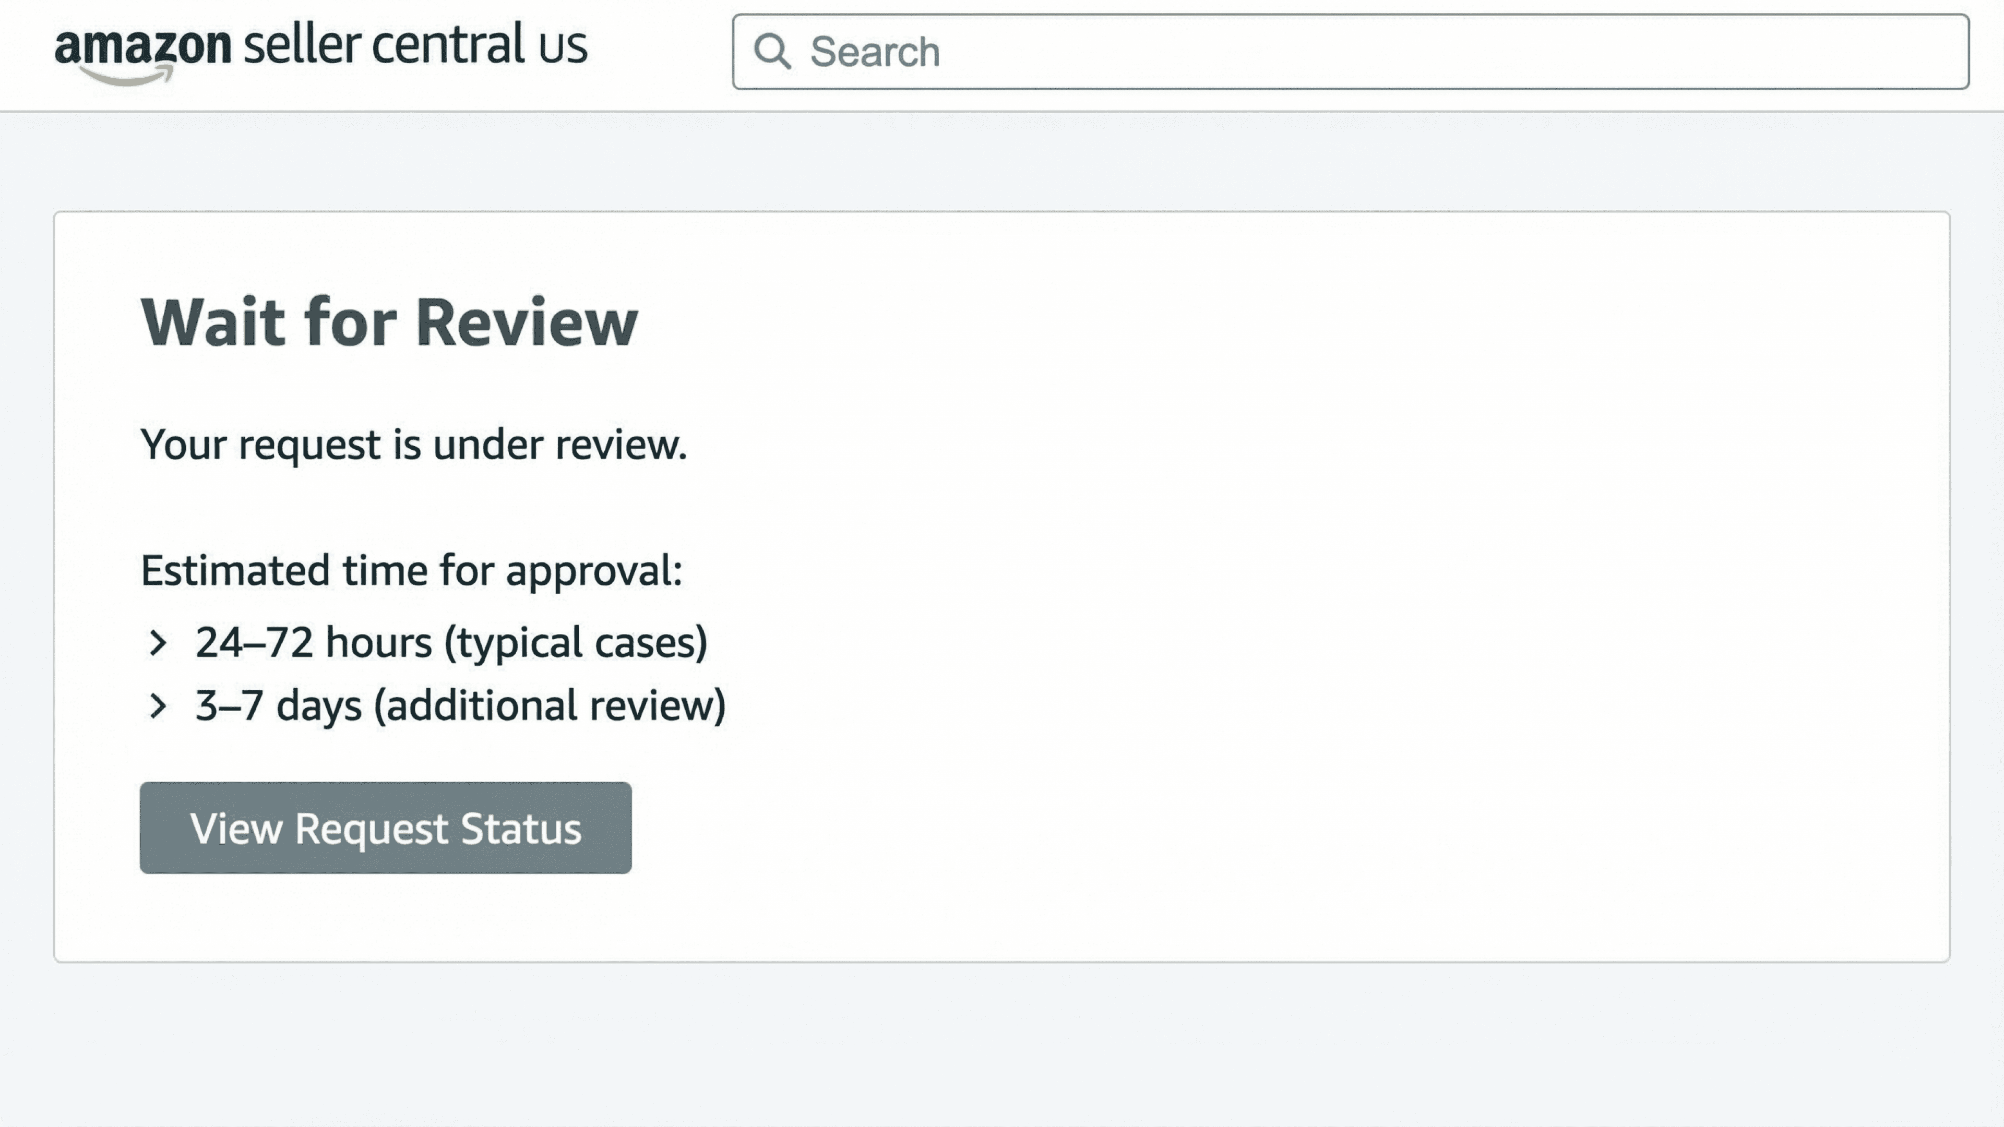Click the magnifying glass search icon
Viewport: 2004px width, 1127px height.
coord(772,51)
